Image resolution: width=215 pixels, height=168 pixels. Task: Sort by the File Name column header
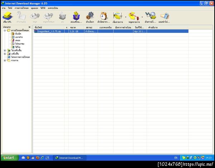[x=48, y=28]
